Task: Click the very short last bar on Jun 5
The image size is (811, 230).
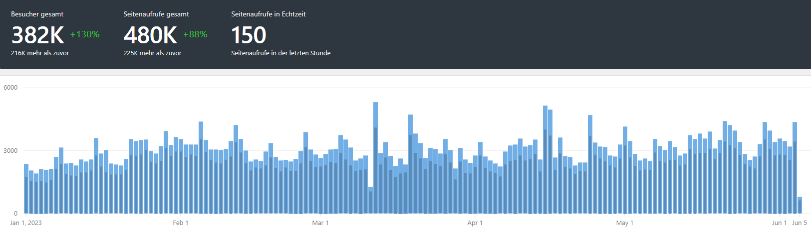Action: [800, 206]
